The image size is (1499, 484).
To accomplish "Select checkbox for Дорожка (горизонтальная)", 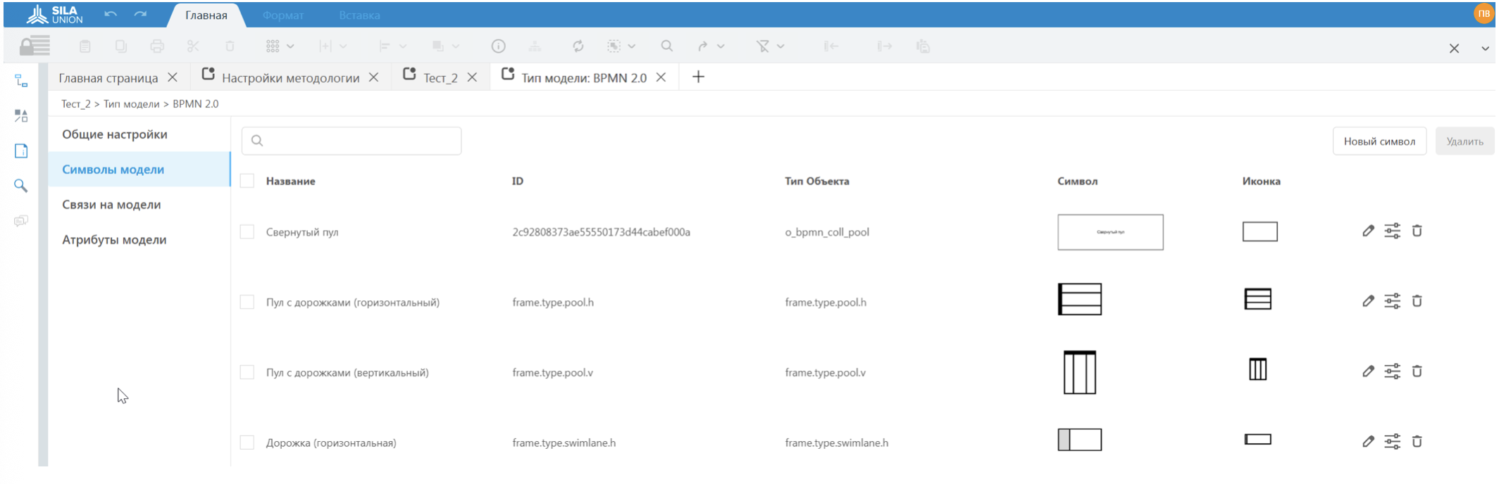I will coord(247,442).
